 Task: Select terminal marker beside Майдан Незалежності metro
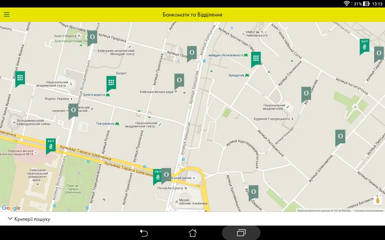click(256, 59)
